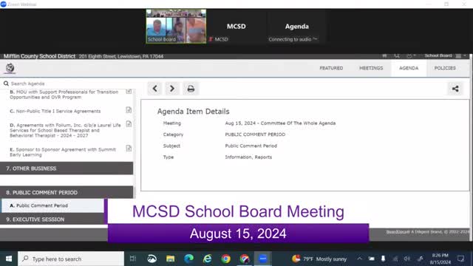Screen dimensions: 473x266
Task: Open File Explorer from the taskbar
Action: (x=170, y=259)
